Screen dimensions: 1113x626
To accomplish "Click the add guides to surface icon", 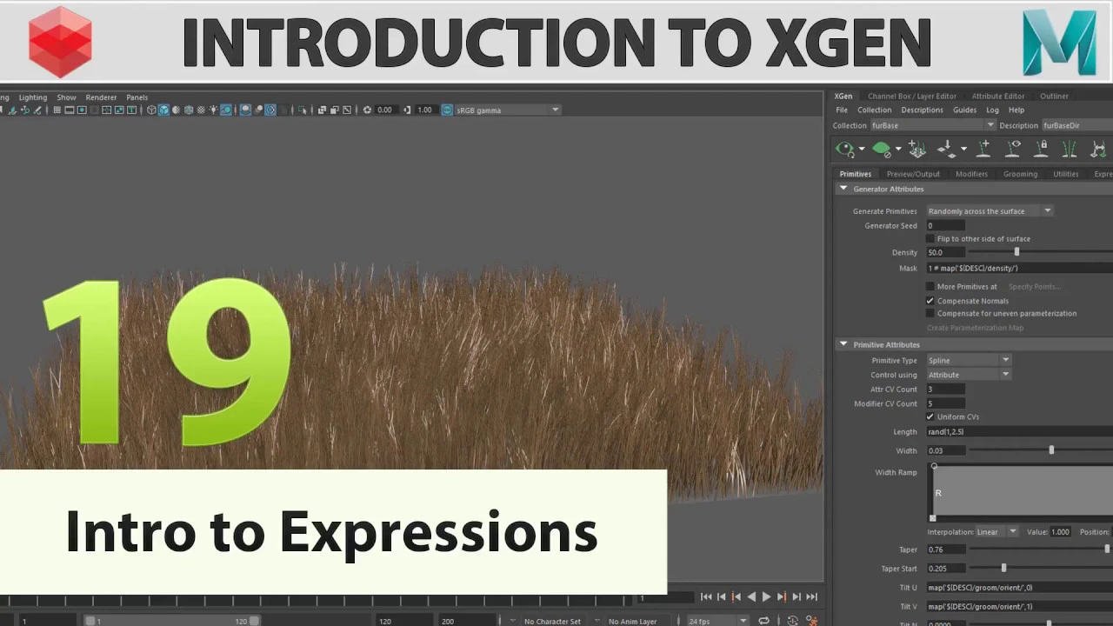I will [x=916, y=149].
